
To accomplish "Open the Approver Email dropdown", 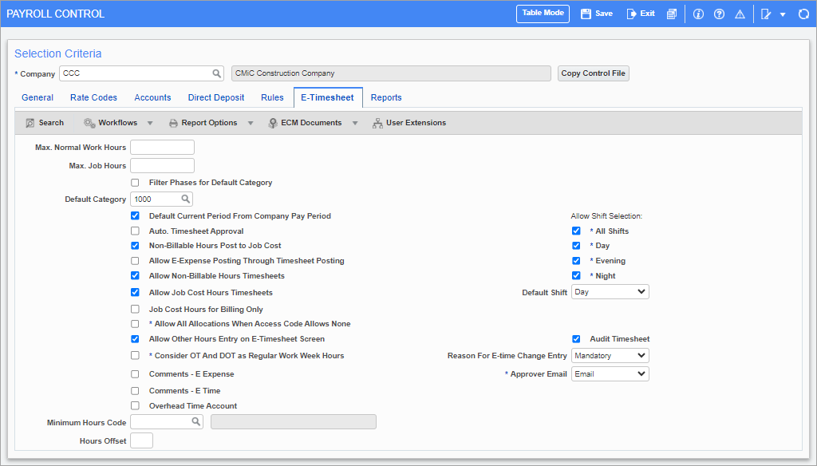I will pyautogui.click(x=610, y=373).
